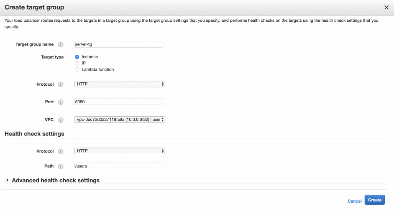
Task: Click info icon next to Port
Action: click(61, 102)
